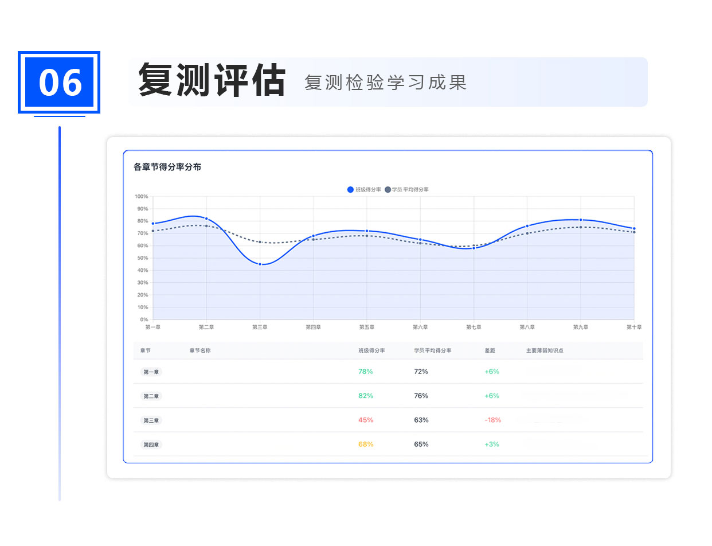This screenshot has height=546, width=712.
Task: Click the 06 number badge
Action: pos(60,83)
